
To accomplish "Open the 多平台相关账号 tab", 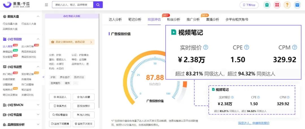I will click(237, 20).
